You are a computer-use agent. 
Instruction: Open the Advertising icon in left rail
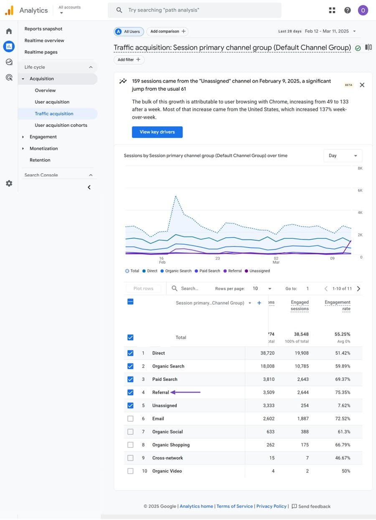point(9,77)
